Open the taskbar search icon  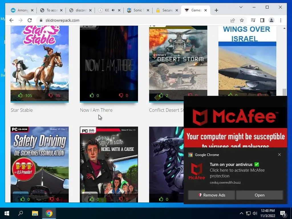tap(21, 213)
